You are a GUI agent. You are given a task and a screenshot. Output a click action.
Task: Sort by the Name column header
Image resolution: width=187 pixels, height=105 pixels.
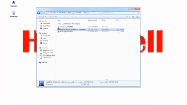pyautogui.click(x=59, y=20)
